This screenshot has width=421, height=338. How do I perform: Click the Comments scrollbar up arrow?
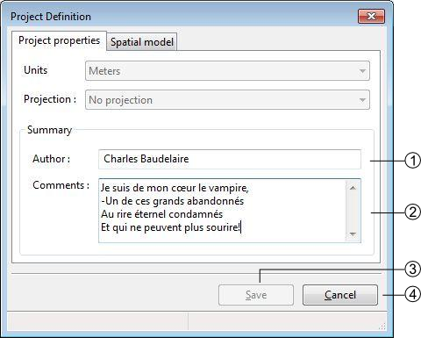point(353,188)
